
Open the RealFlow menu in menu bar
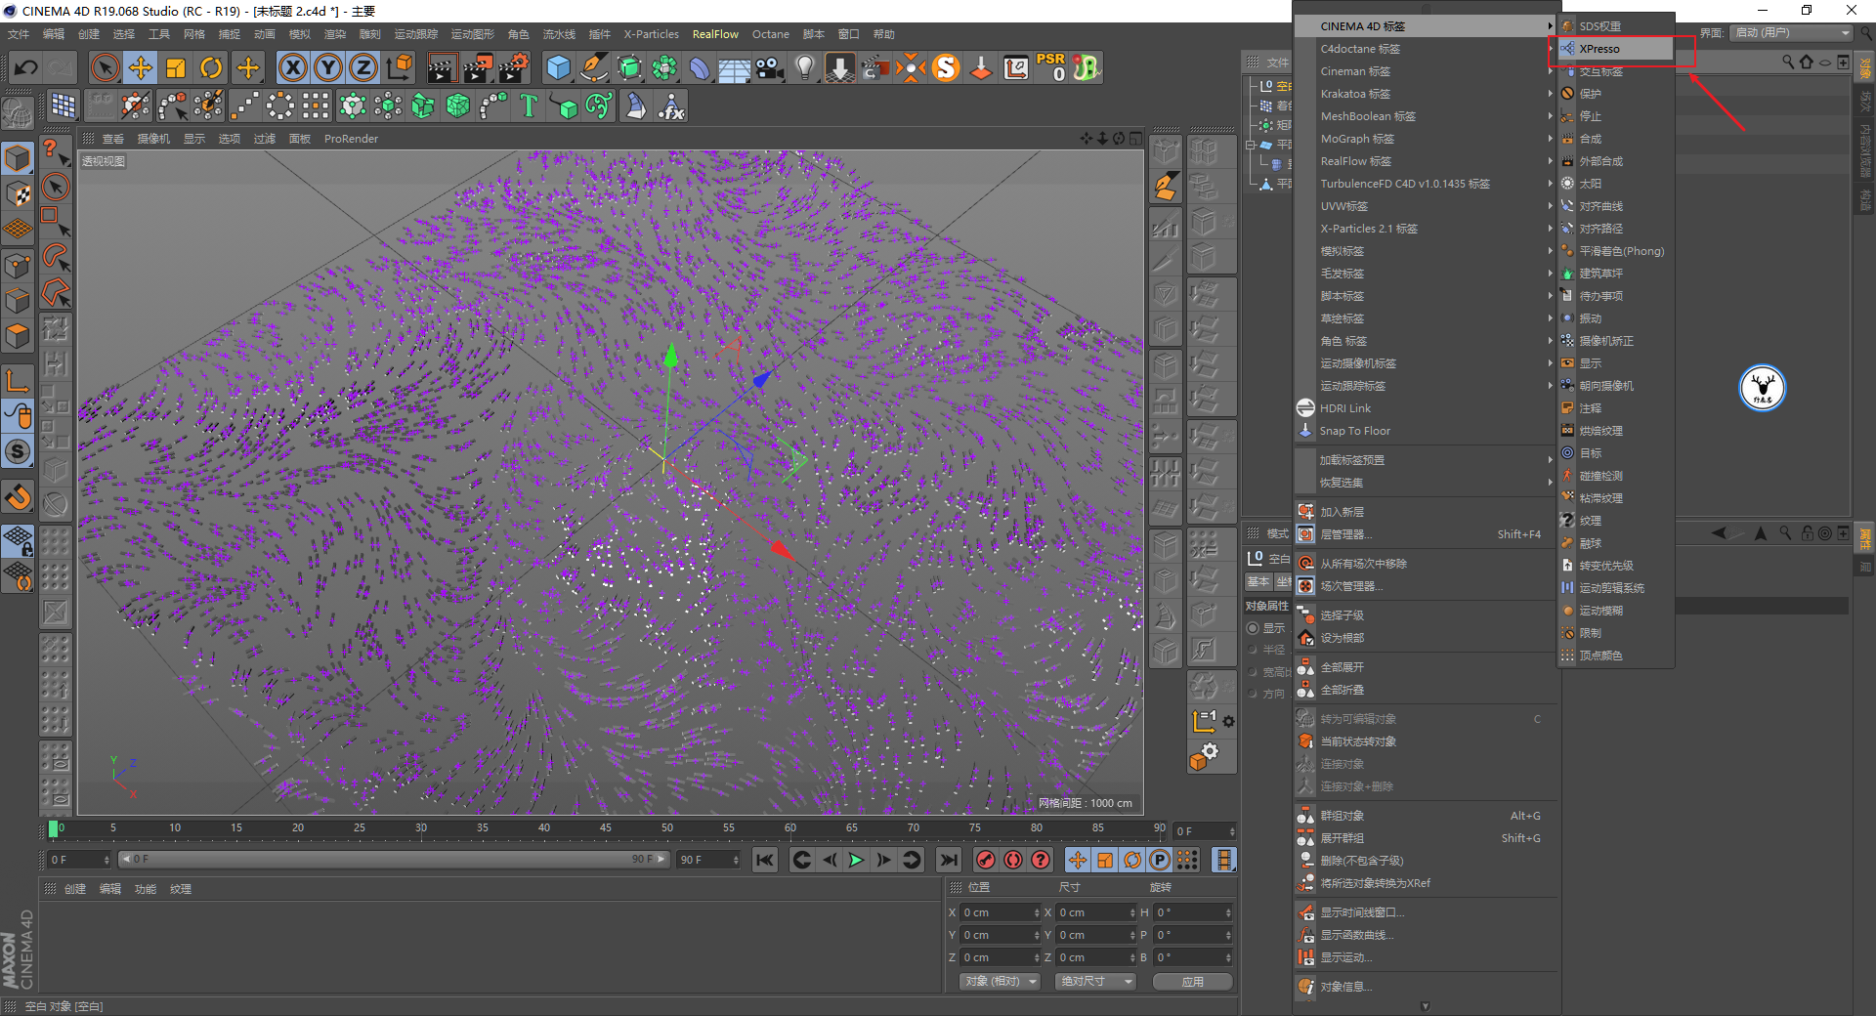click(715, 34)
